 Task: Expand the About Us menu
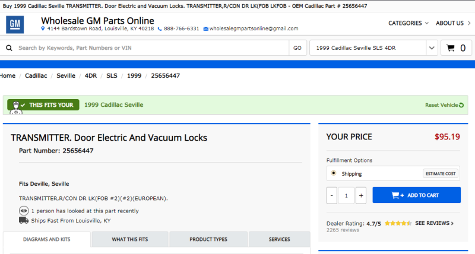453,23
